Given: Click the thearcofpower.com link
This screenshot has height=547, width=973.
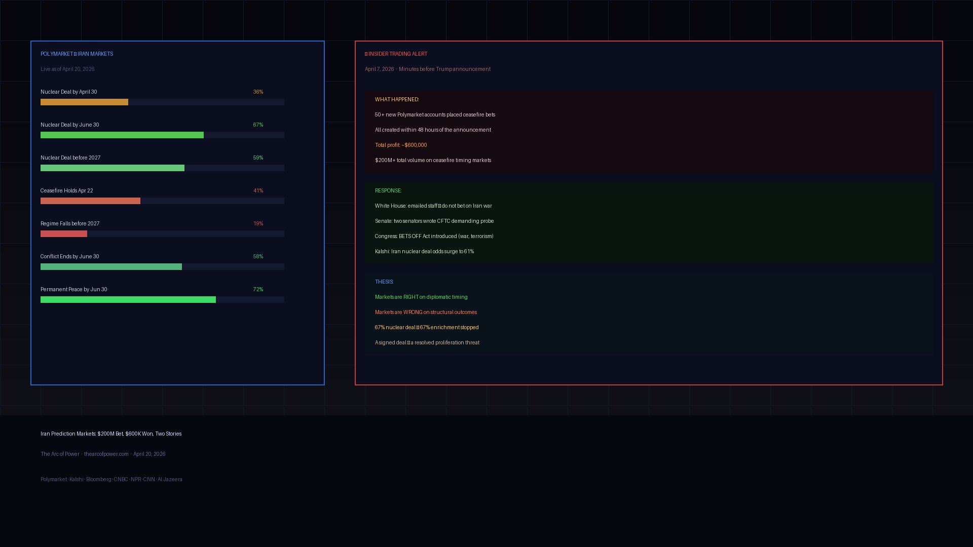Looking at the screenshot, I should [x=106, y=454].
